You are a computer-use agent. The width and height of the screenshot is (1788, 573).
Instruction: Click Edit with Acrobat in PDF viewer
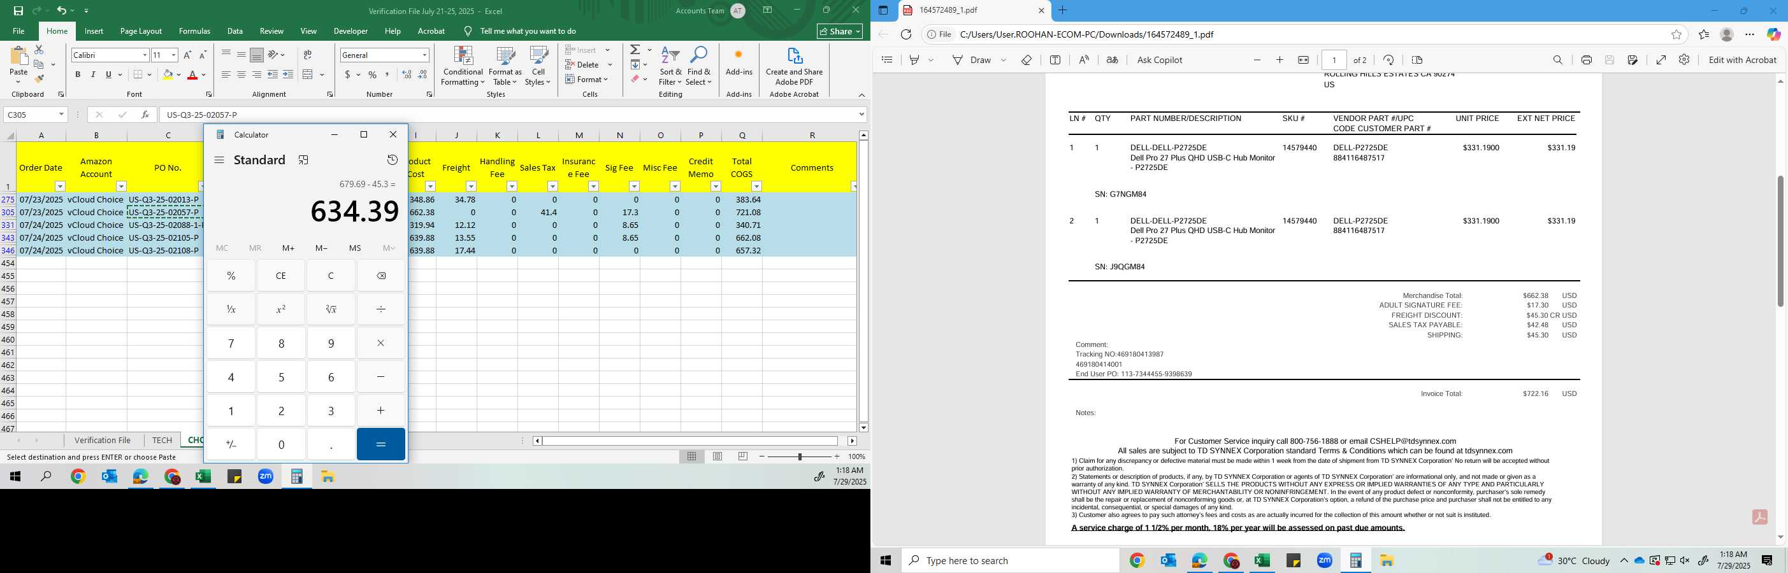pyautogui.click(x=1742, y=60)
